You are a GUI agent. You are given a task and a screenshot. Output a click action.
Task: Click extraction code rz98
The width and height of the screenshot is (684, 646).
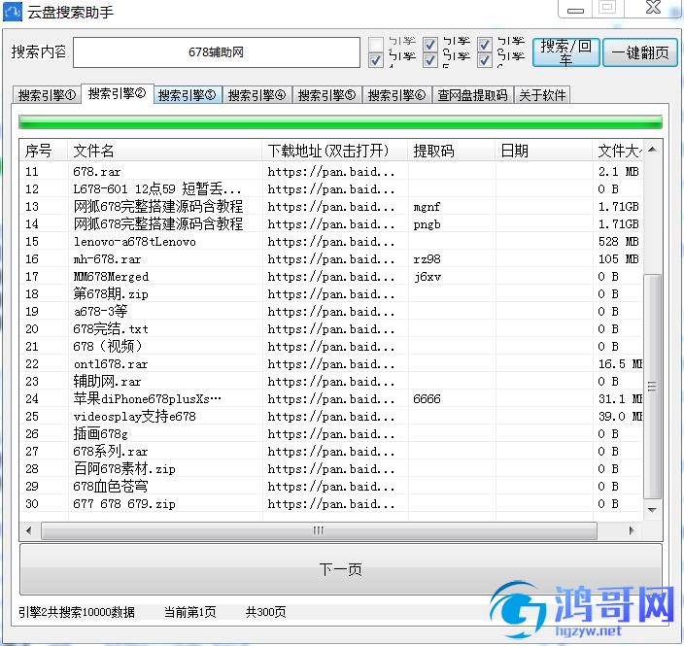(427, 259)
